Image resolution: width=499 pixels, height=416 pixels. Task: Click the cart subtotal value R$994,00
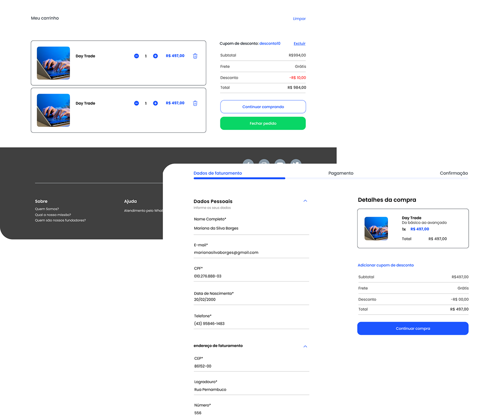[297, 55]
